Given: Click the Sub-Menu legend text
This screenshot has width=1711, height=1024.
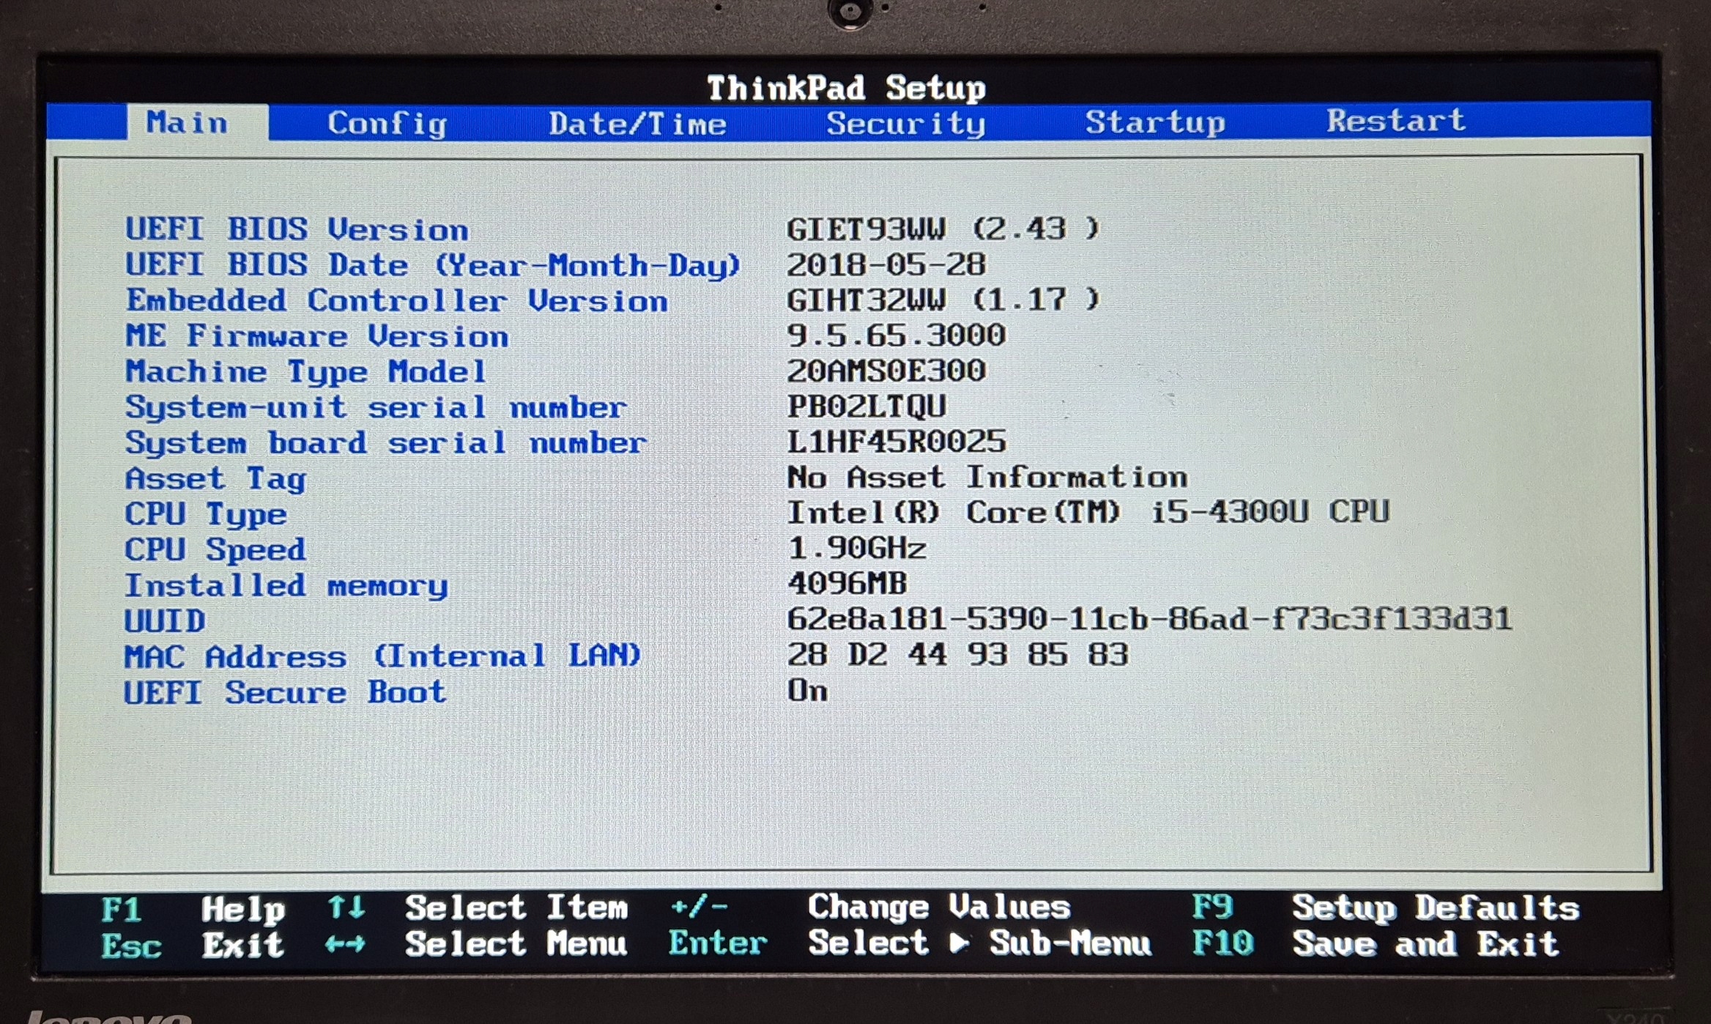Looking at the screenshot, I should [1071, 943].
